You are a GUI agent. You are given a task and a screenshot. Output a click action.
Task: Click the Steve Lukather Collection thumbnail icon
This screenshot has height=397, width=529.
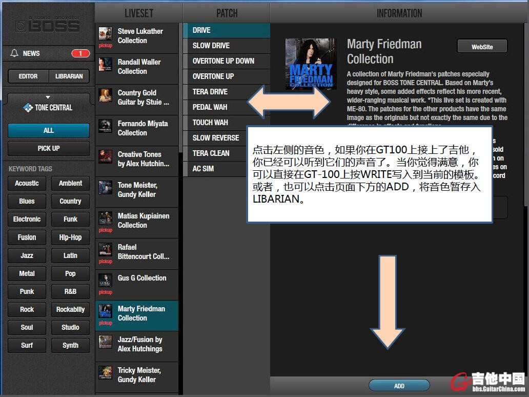click(x=105, y=34)
